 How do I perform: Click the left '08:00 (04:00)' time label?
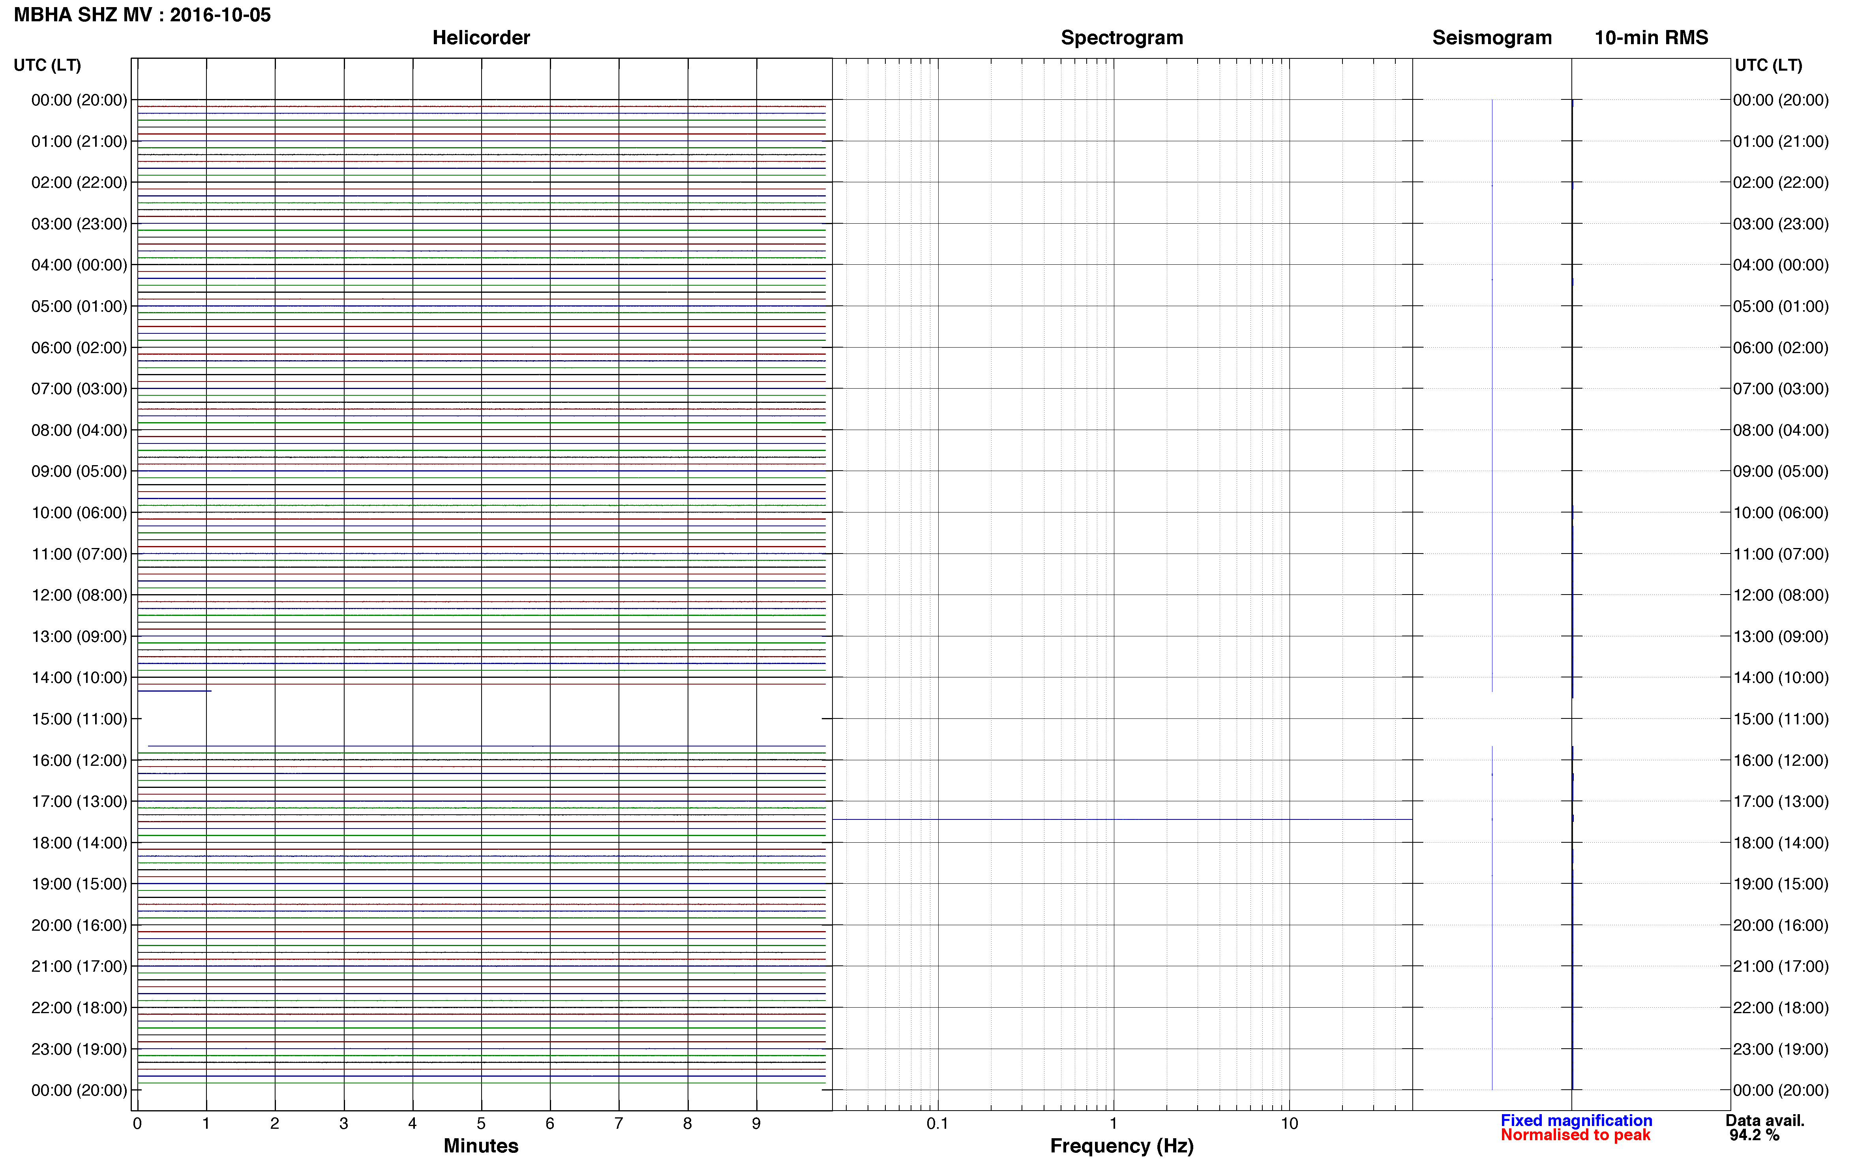coord(79,430)
